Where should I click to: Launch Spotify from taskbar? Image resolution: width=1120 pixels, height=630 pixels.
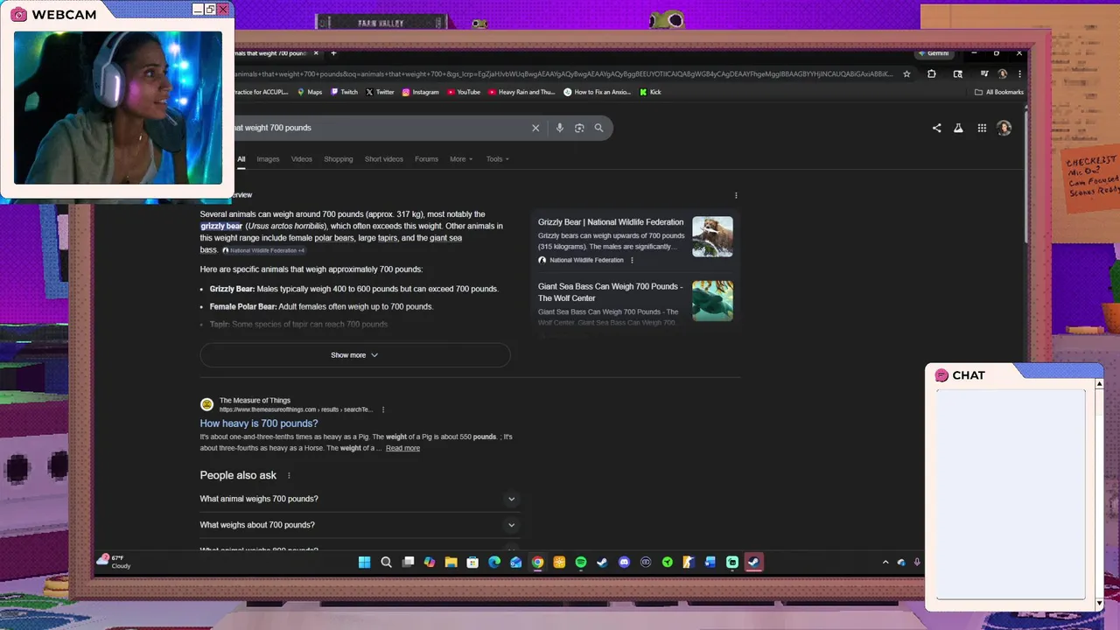(581, 563)
